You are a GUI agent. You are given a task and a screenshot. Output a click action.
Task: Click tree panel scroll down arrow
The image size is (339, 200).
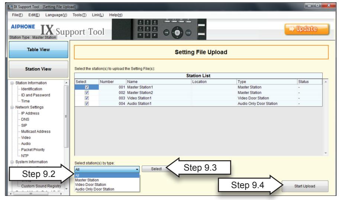tap(67, 189)
